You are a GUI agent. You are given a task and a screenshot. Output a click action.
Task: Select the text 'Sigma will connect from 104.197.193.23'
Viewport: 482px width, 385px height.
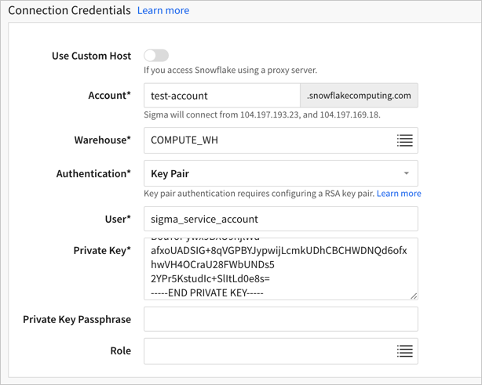(221, 114)
